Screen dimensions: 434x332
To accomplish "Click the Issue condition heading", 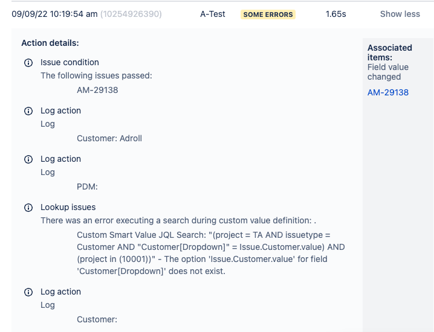I will [x=70, y=62].
